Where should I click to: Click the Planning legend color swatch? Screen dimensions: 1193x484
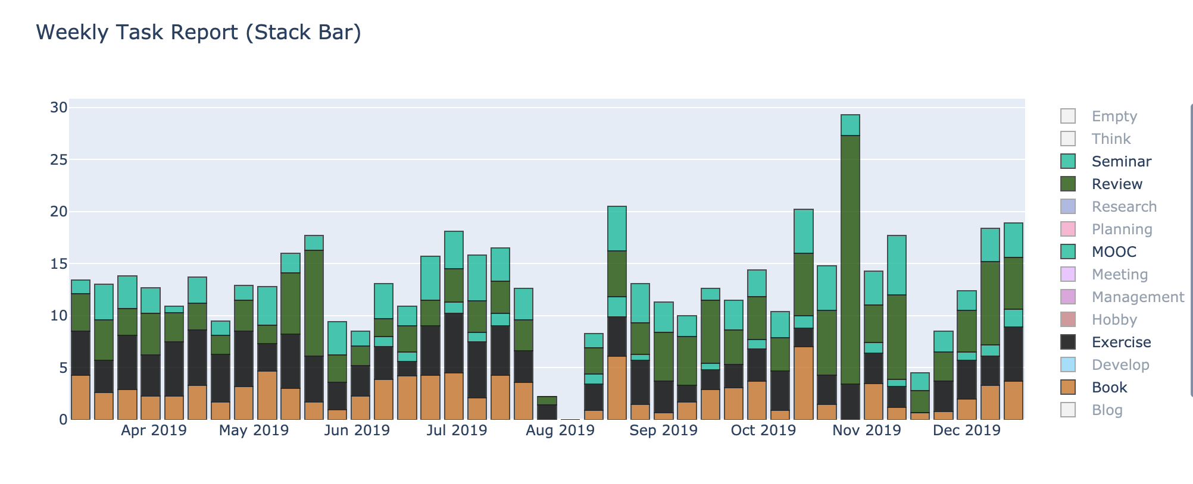pos(1068,229)
